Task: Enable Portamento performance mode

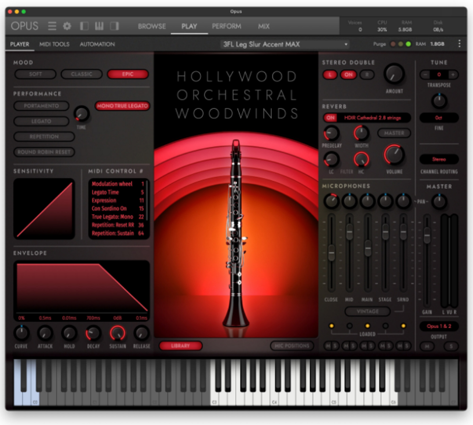Action: point(41,106)
